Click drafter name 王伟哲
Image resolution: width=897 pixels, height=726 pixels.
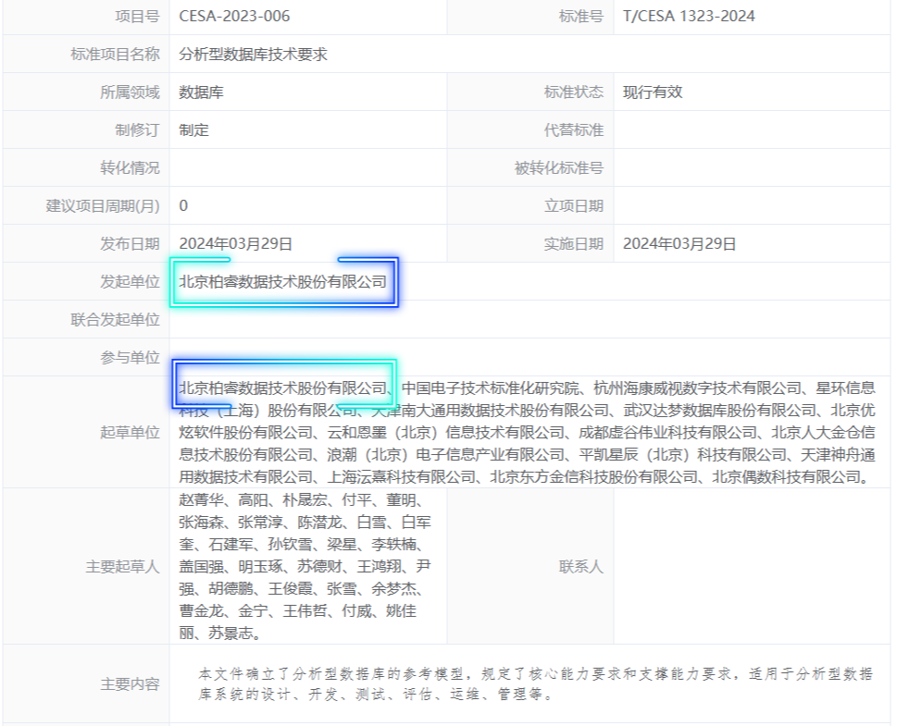305,611
